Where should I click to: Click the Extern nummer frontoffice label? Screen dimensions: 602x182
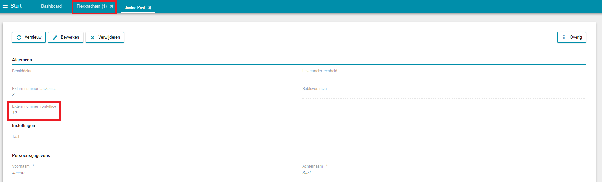(34, 106)
